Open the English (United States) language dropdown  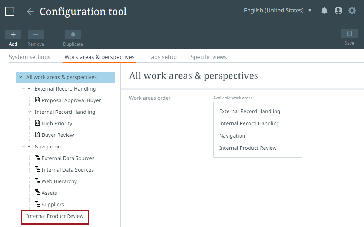(x=278, y=11)
